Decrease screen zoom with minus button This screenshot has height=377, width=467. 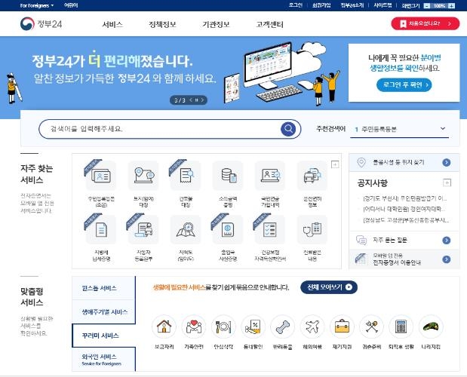427,5
